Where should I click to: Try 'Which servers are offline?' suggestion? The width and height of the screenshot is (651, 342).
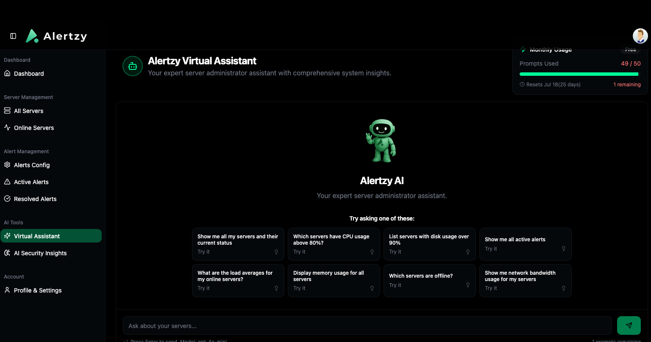coord(430,281)
